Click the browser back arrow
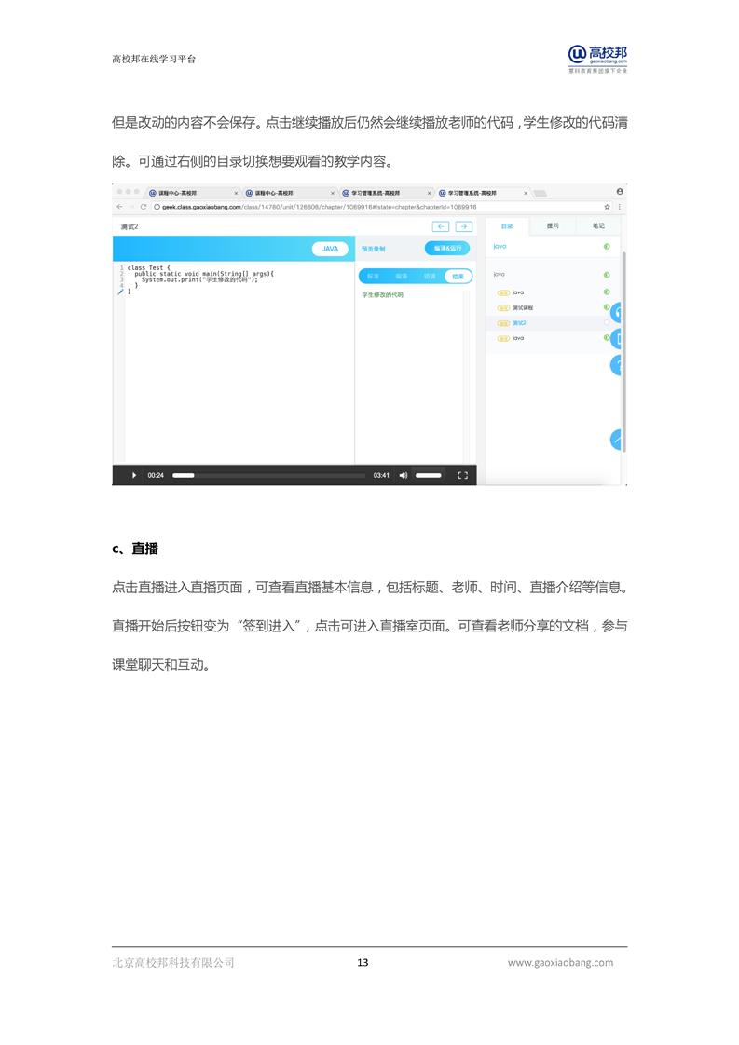 [x=120, y=208]
